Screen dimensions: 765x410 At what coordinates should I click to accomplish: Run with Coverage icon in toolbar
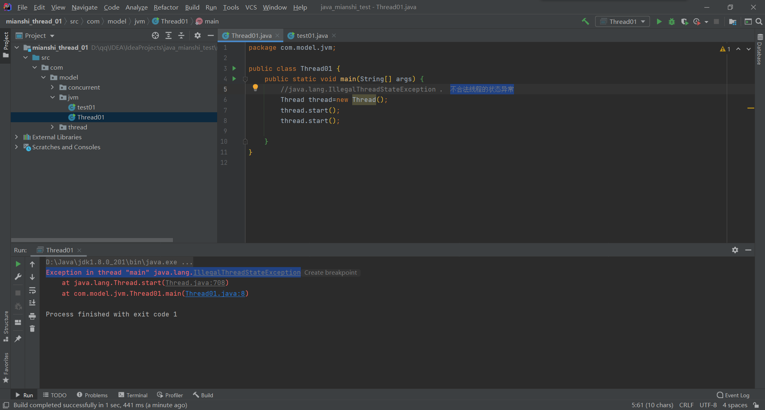coord(685,21)
